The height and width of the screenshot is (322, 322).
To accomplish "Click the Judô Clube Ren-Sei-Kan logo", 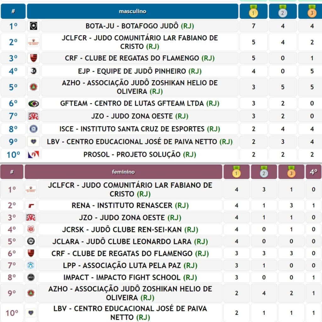I will point(31,230).
